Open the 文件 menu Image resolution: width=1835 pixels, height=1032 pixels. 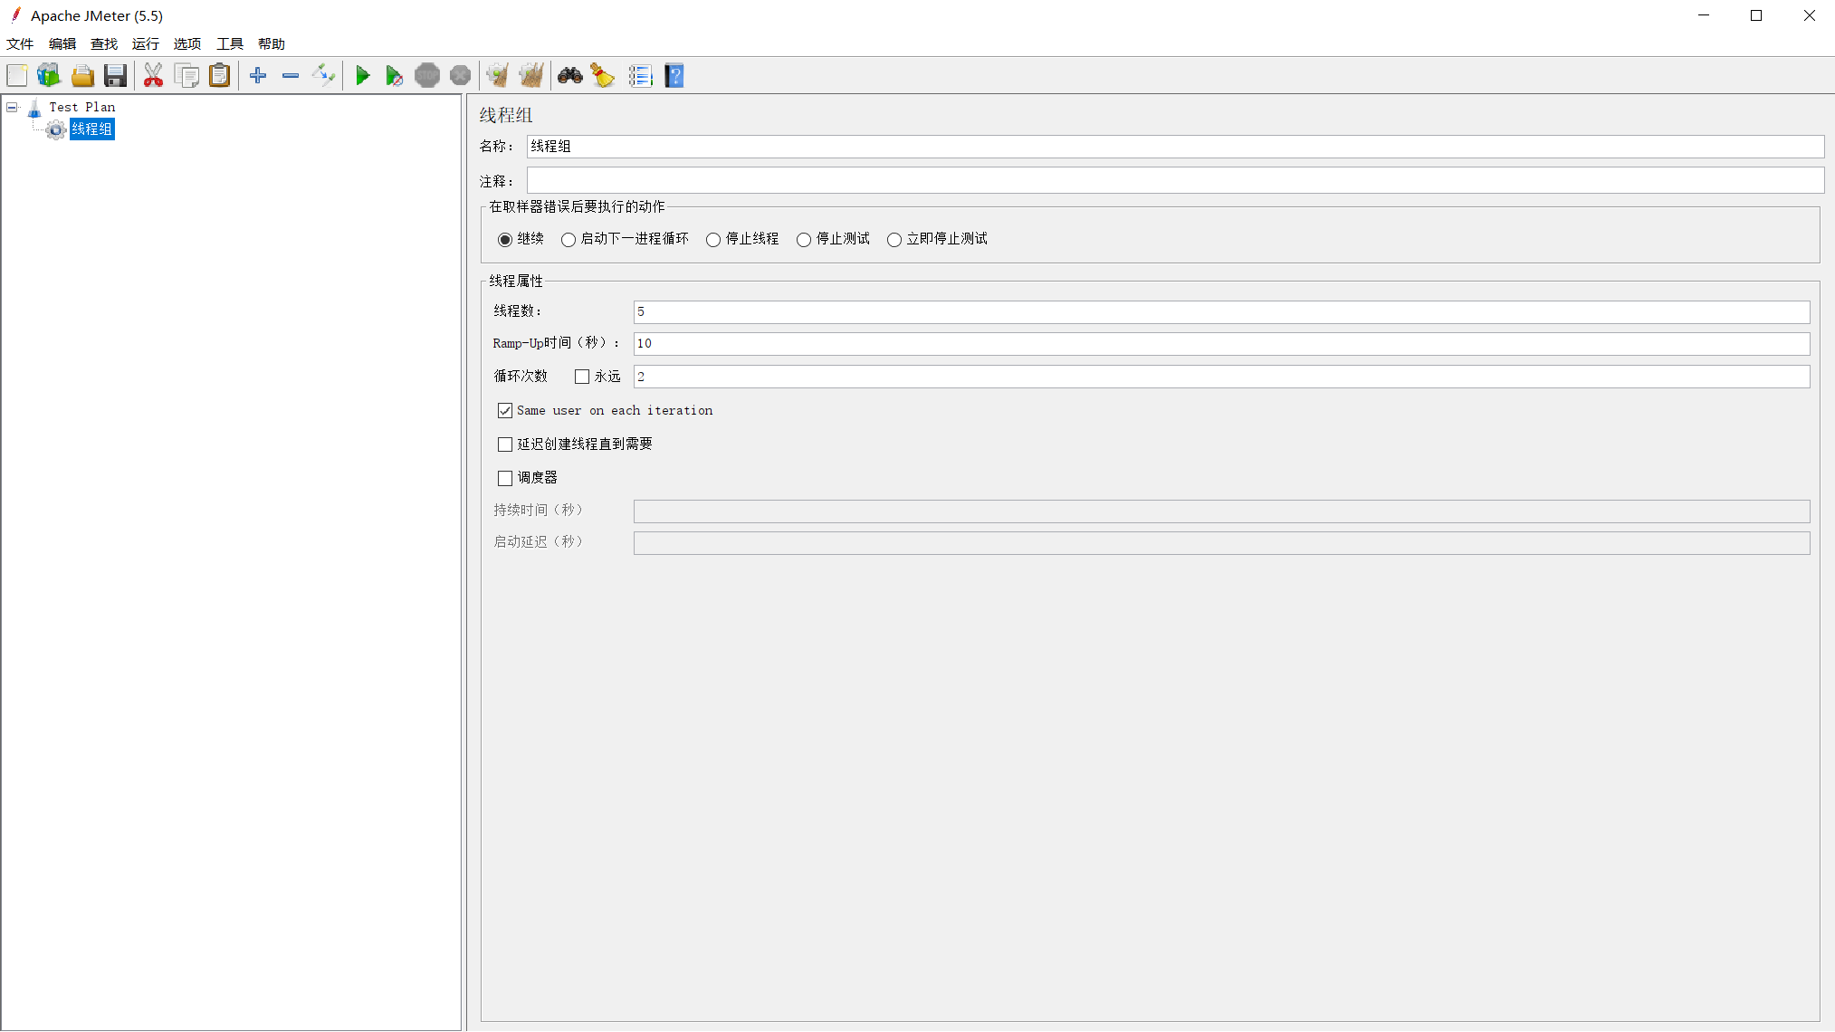pos(20,44)
